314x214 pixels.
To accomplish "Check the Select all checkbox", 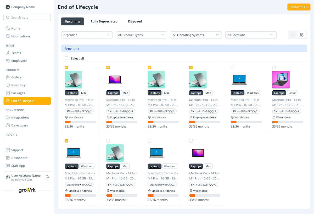I will (x=66, y=58).
